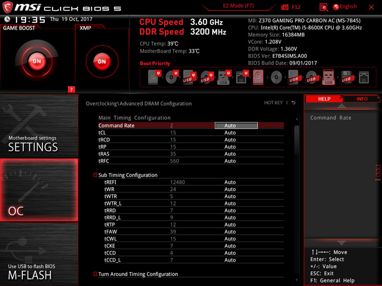Select the UEFI hard disk boot device icon

point(154,77)
